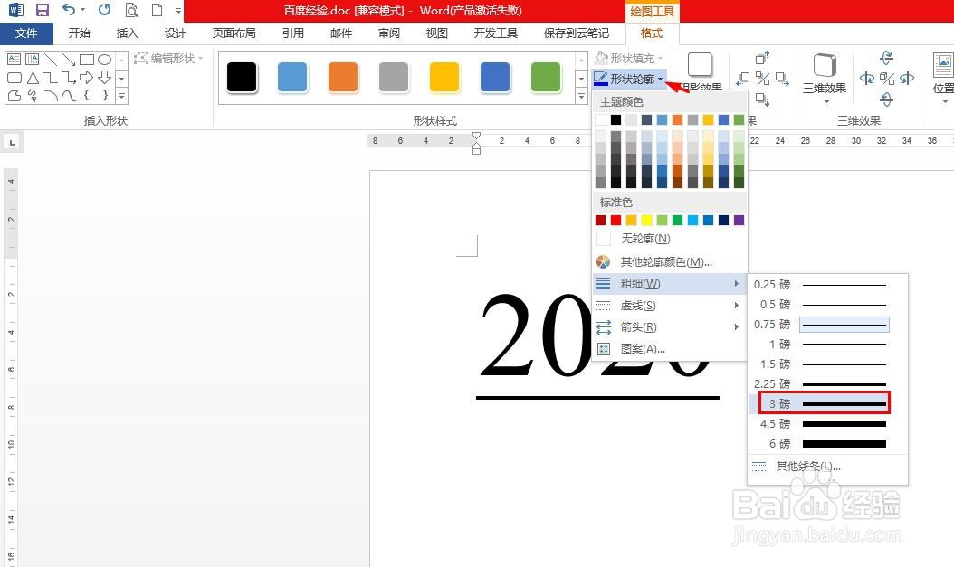The image size is (954, 567).
Task: Select the vertical text box tool
Action: pyautogui.click(x=32, y=59)
